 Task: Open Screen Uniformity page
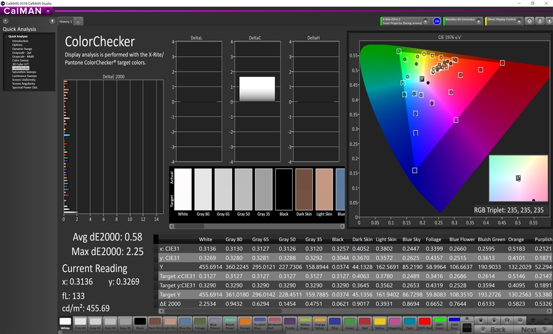pyautogui.click(x=24, y=80)
